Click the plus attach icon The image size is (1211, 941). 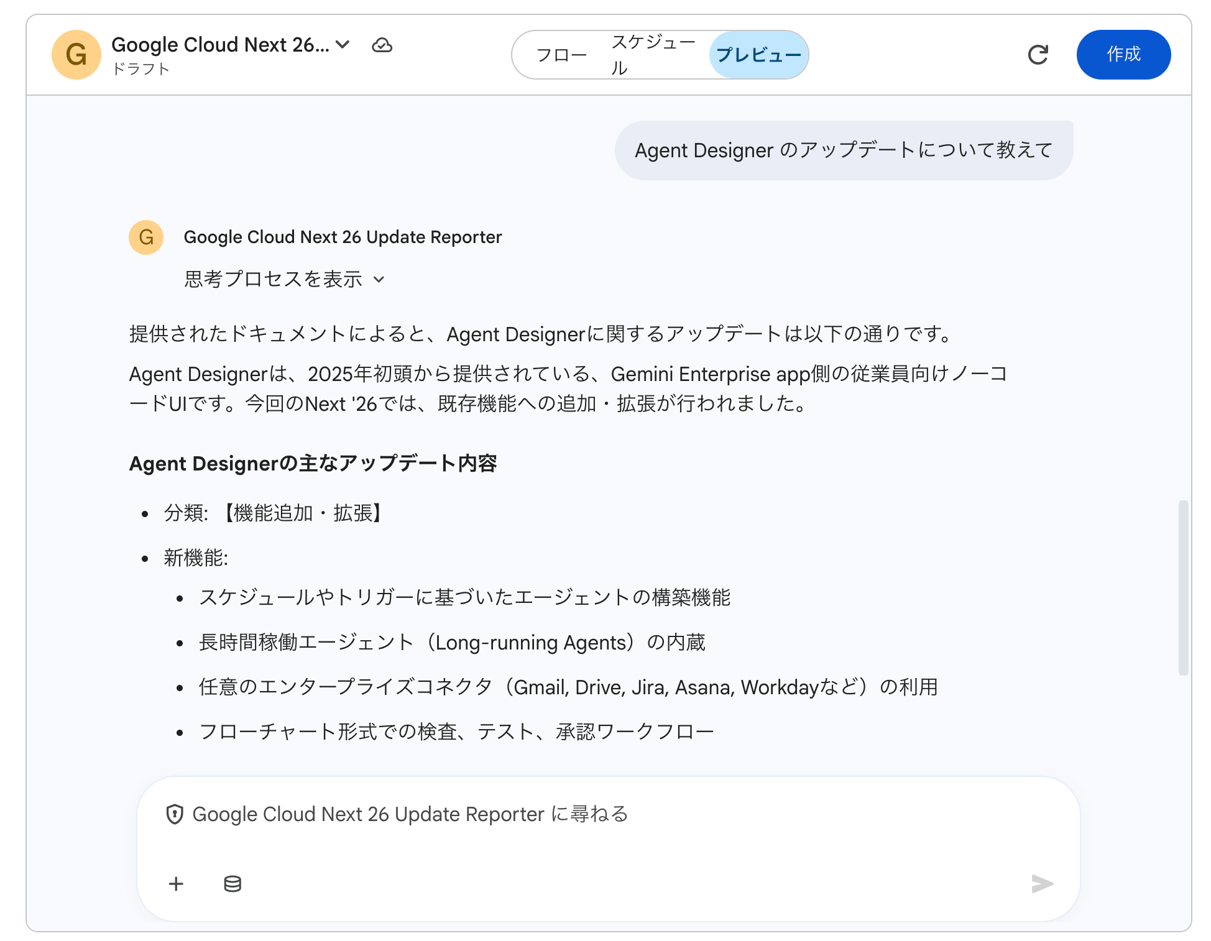click(x=176, y=883)
